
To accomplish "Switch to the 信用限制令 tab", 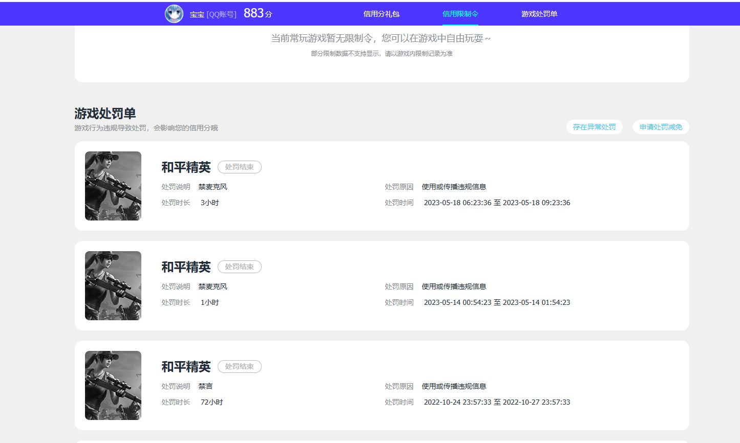I will [460, 14].
